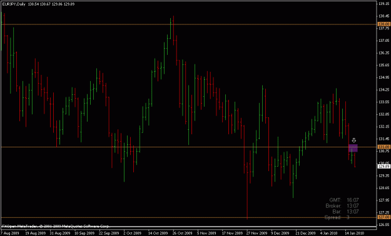Click the 134.95 price scale label
The image size is (391, 236).
pos(384,77)
